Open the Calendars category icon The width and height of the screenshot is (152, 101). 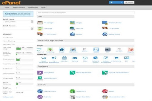64,58
